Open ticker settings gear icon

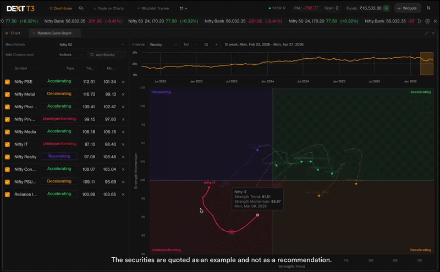427,21
